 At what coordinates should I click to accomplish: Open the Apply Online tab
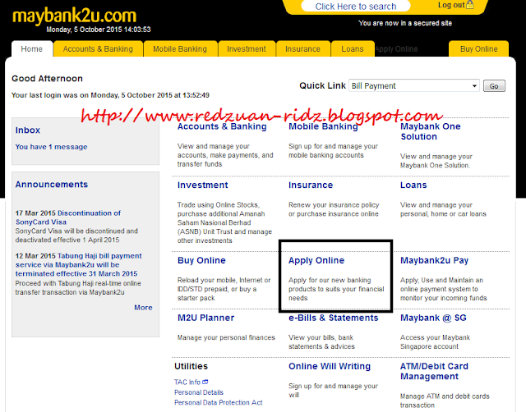tap(396, 49)
